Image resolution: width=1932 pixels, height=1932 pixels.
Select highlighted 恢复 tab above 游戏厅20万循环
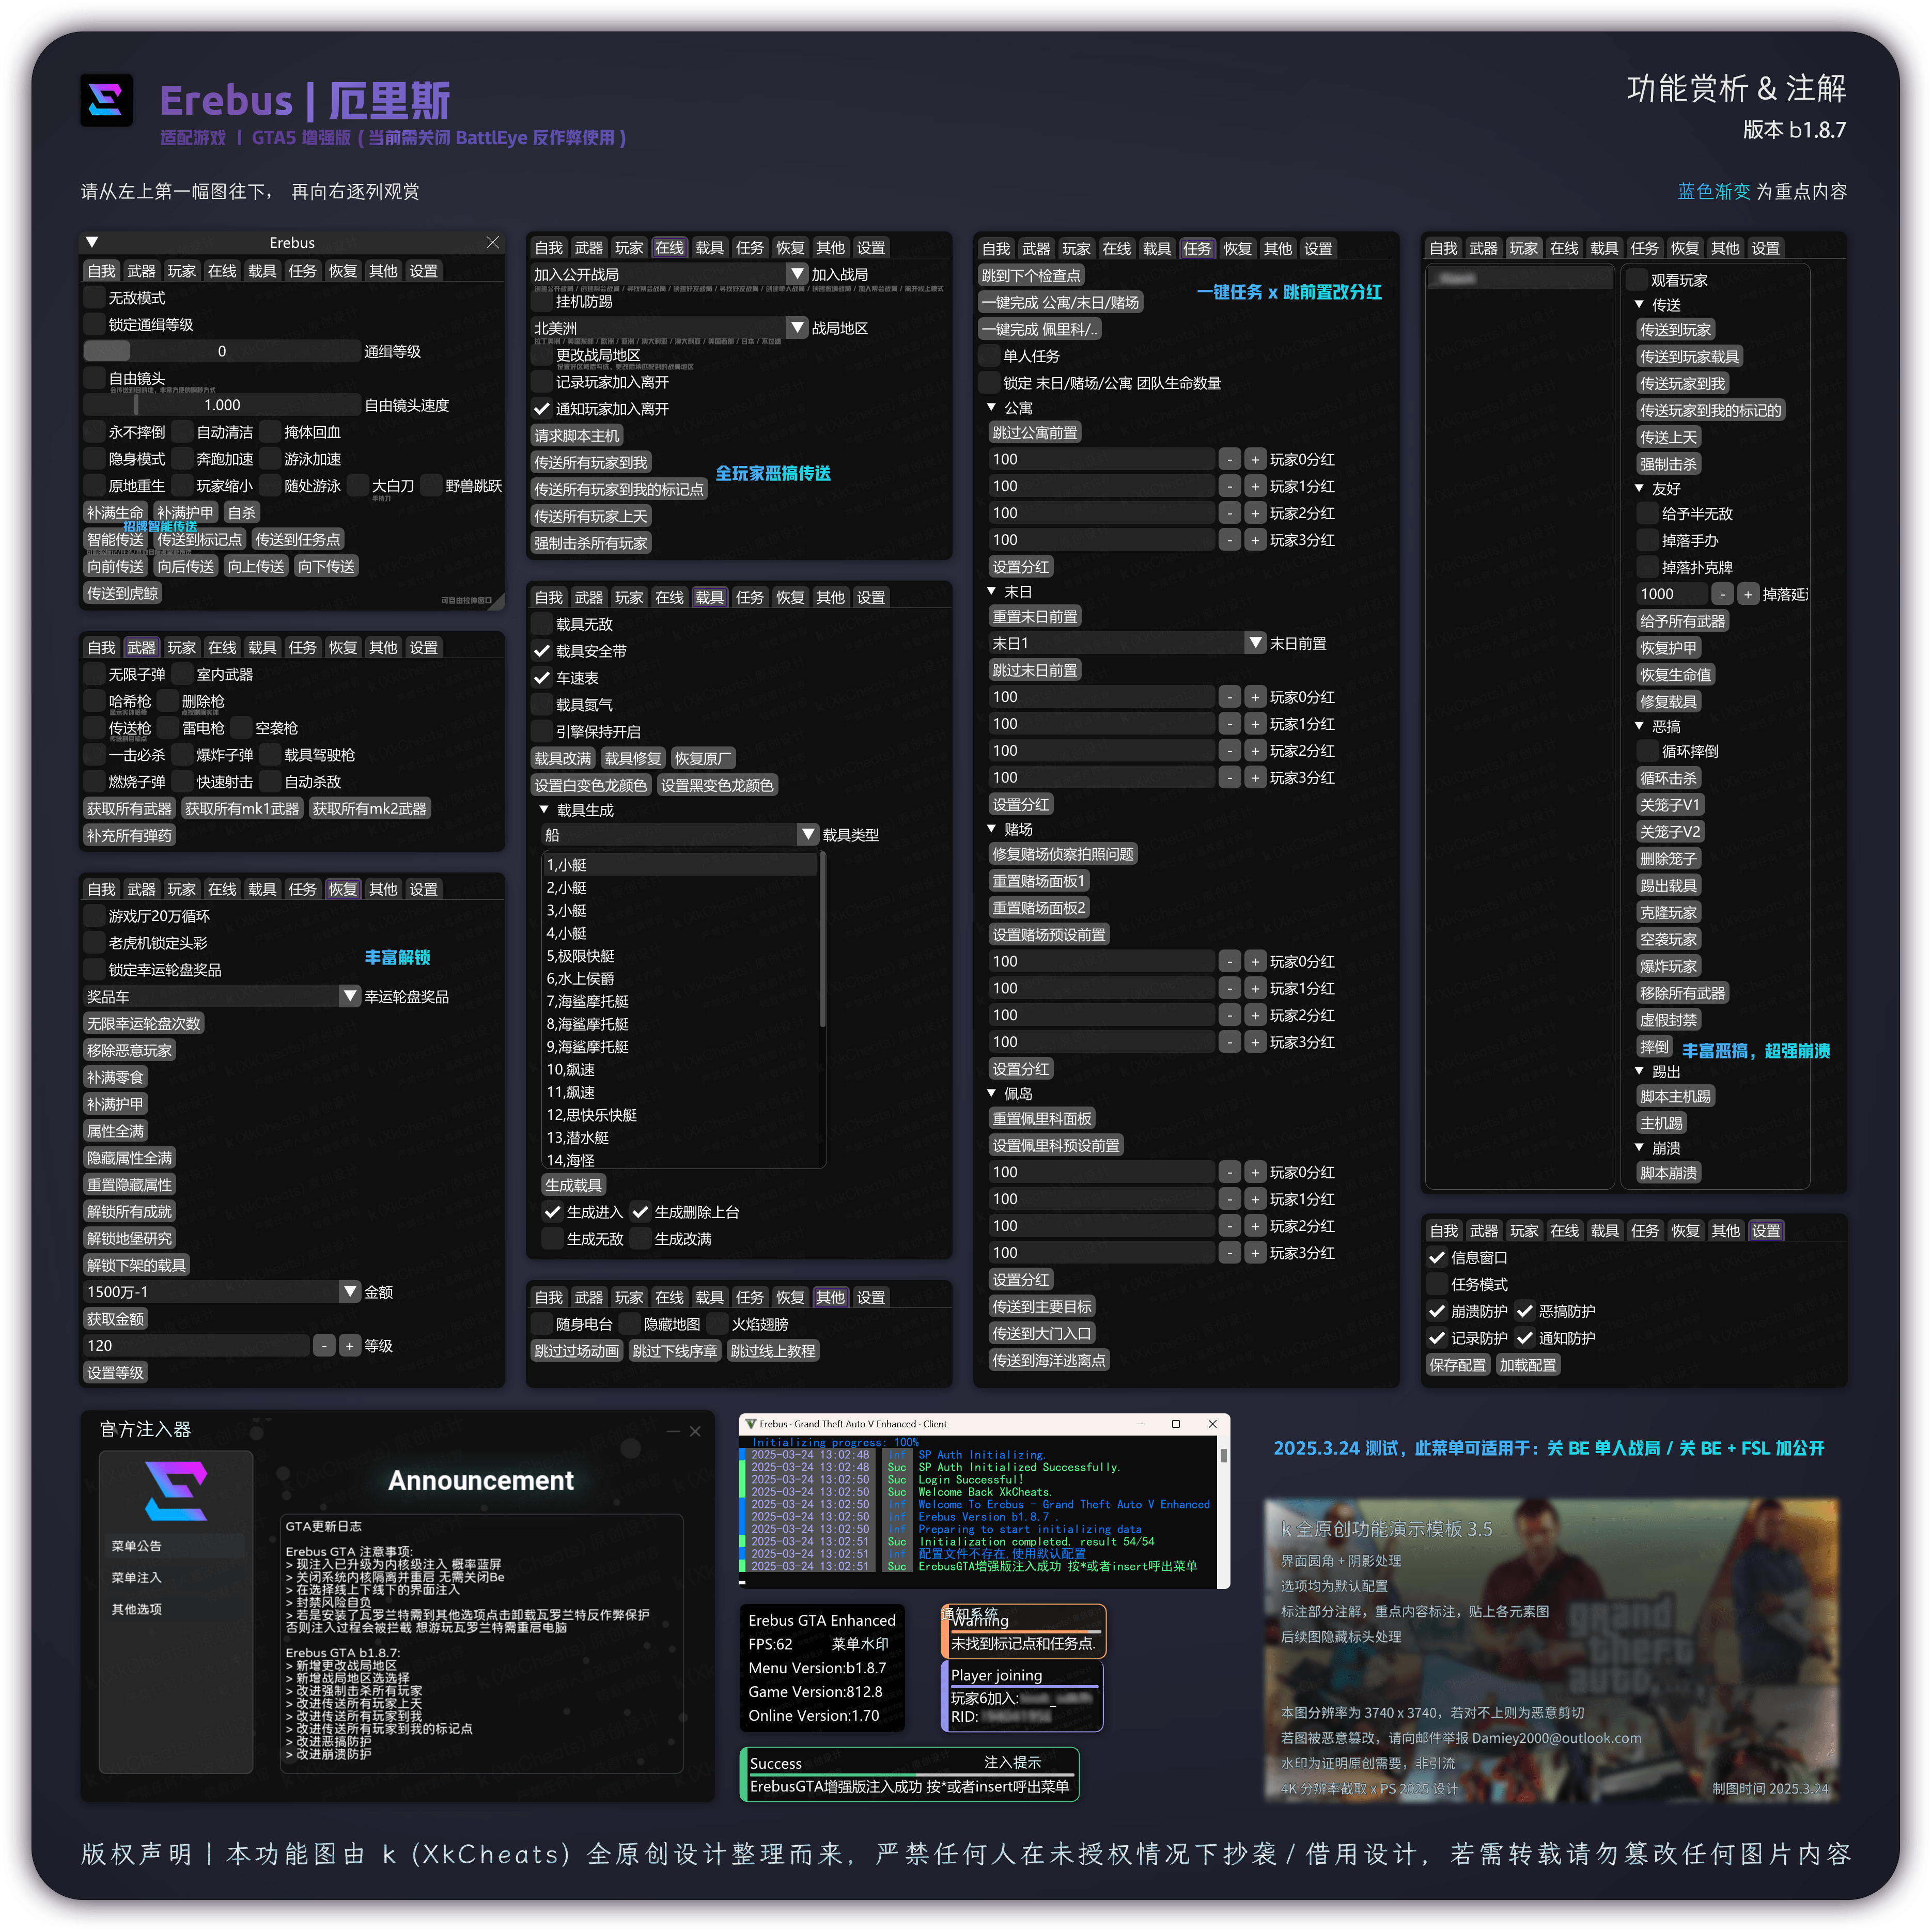tap(342, 889)
